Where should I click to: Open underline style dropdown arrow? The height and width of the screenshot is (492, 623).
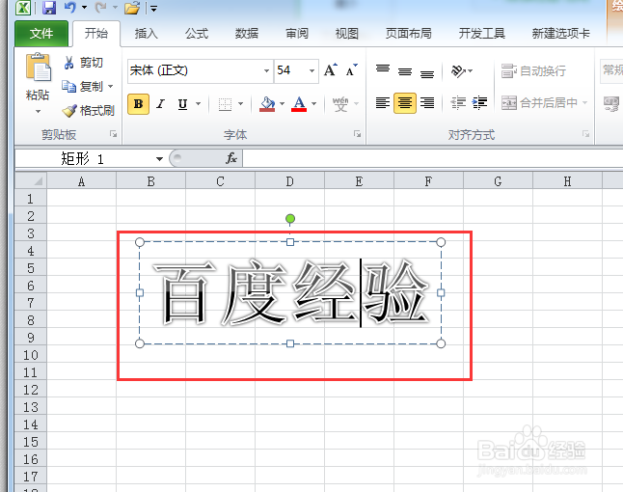[198, 104]
